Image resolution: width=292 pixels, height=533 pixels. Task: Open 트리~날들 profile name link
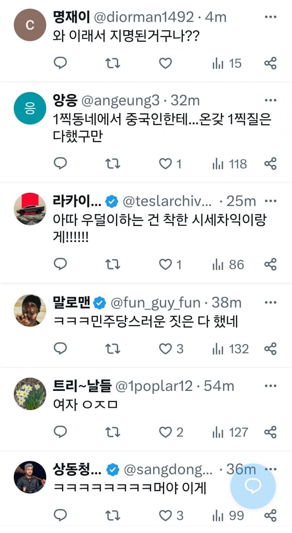(82, 386)
